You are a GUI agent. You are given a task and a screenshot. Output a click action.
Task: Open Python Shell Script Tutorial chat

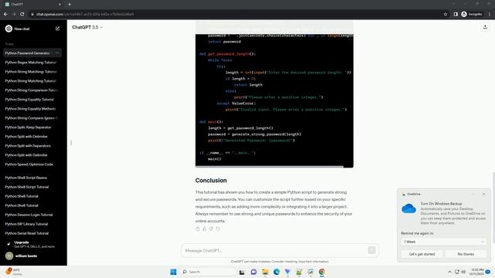coord(27,187)
